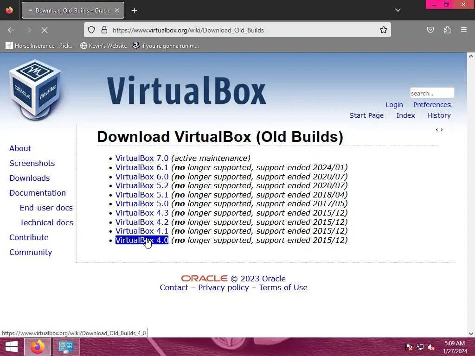This screenshot has width=475, height=356.
Task: Show site security padlock info
Action: coord(104,30)
